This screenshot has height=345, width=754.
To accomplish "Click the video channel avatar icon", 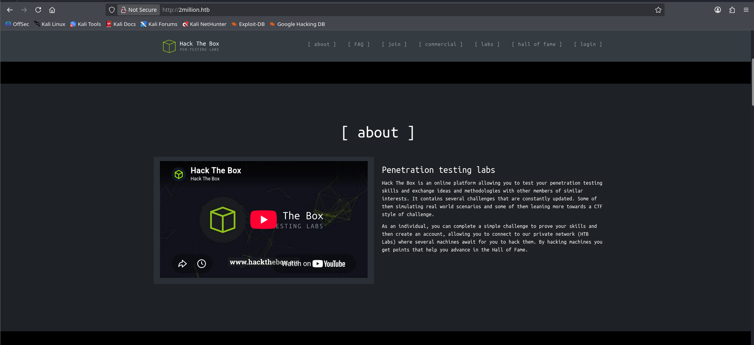I will pos(179,174).
